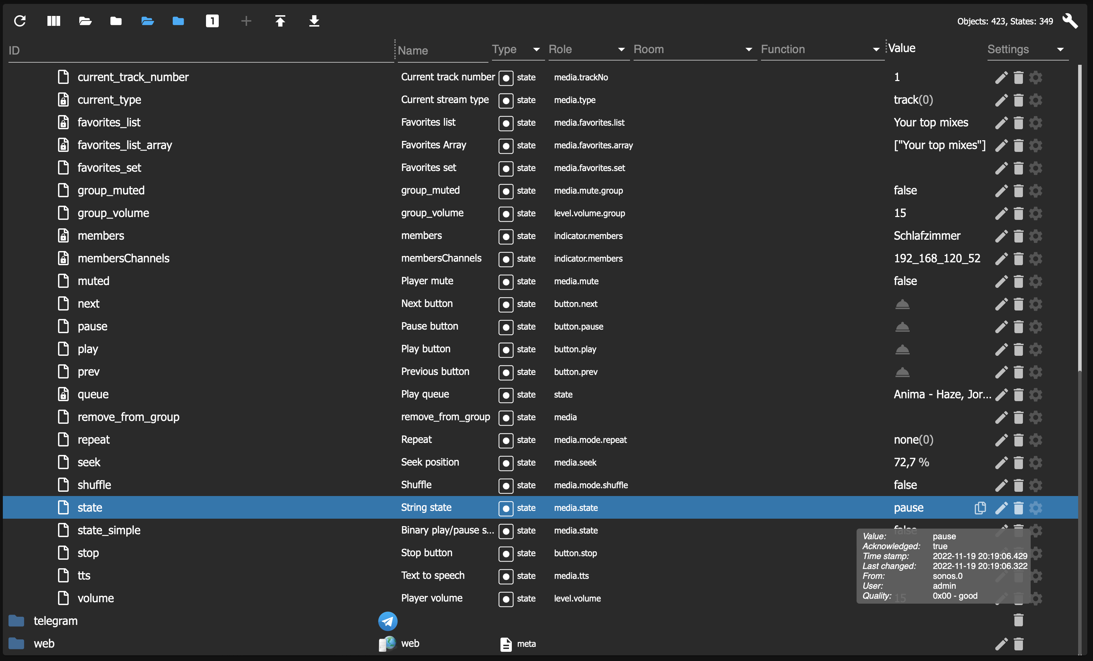The image size is (1093, 661).
Task: Click the 'none(0)' repeat value
Action: point(913,440)
